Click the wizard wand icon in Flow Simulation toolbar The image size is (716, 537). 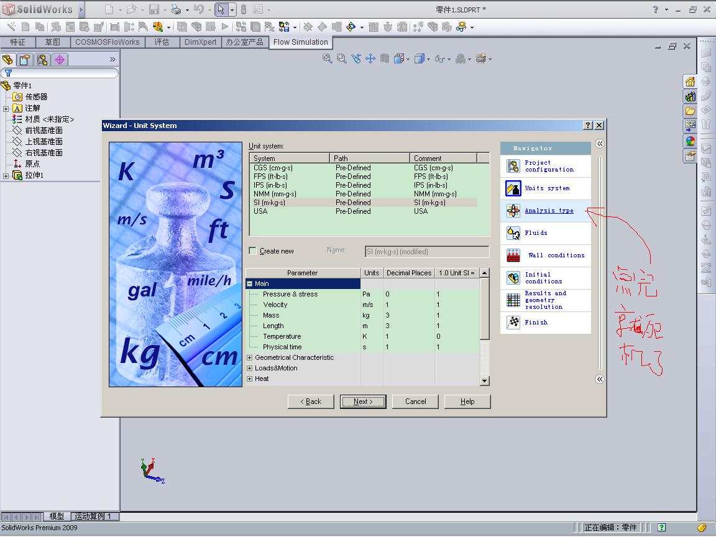[11, 27]
